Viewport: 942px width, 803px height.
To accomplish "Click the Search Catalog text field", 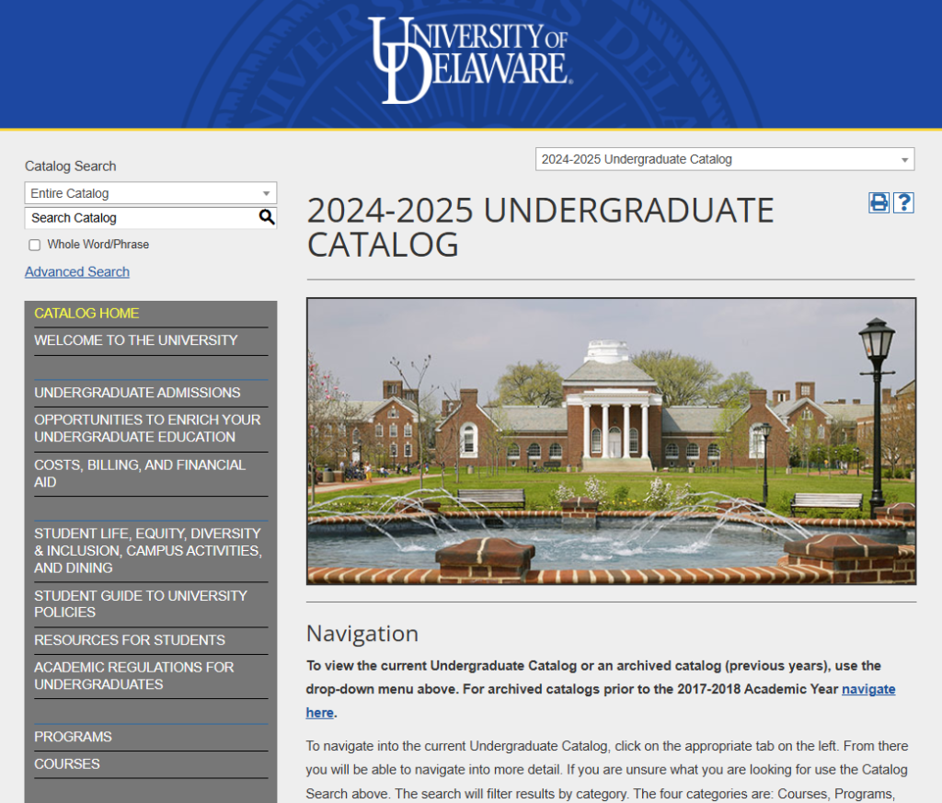I will pyautogui.click(x=138, y=218).
